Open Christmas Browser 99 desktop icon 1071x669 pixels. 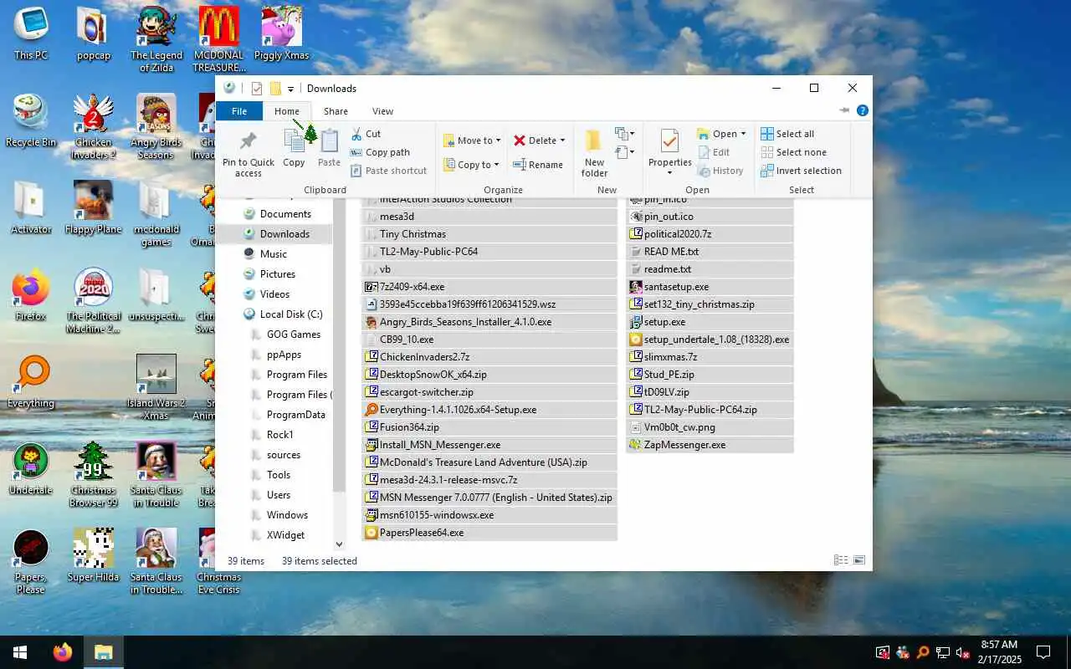click(93, 475)
